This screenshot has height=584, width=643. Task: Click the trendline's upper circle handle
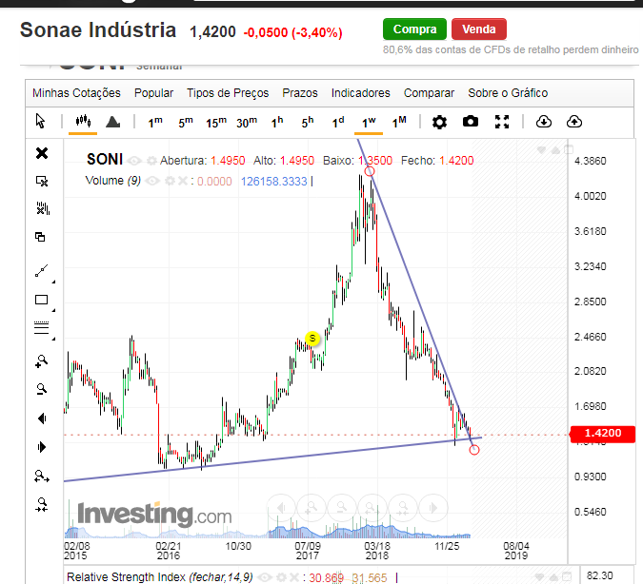(x=370, y=171)
